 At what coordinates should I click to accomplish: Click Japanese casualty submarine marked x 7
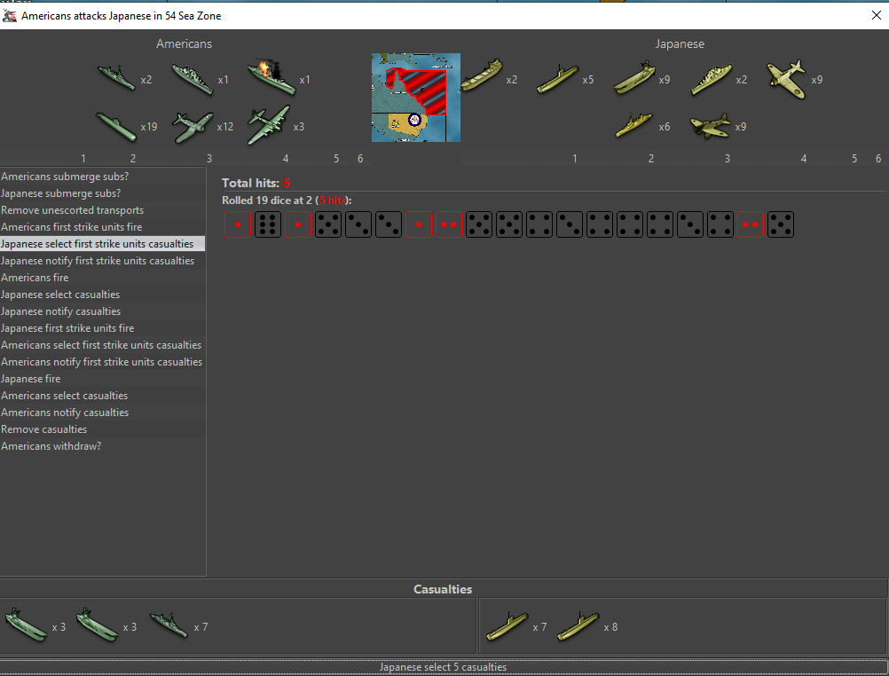pyautogui.click(x=507, y=626)
